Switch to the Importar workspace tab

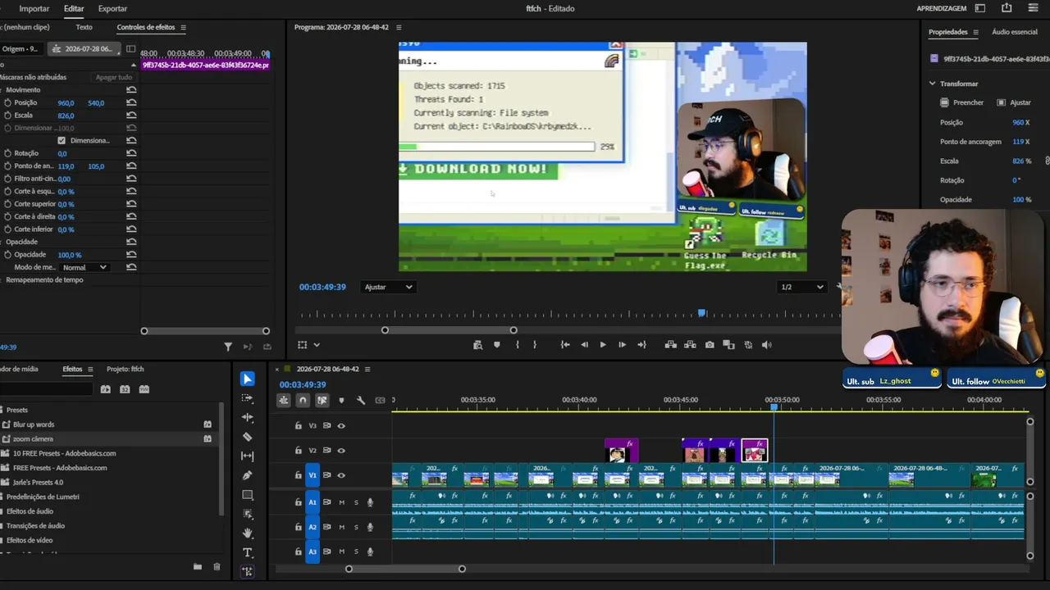point(34,8)
